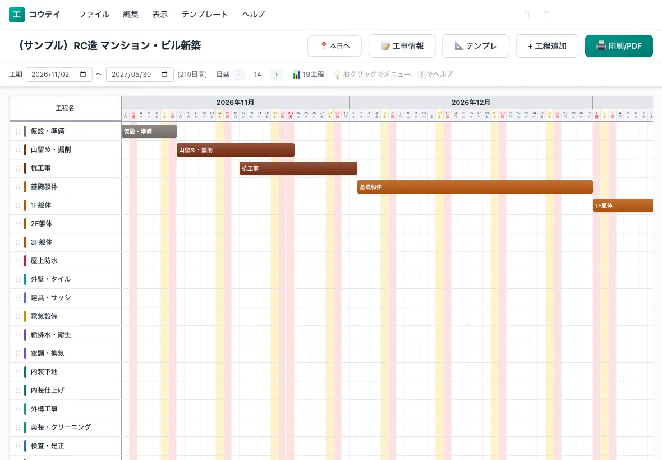662x460 pixels.
Task: Click the 工程名 column header
Action: pyautogui.click(x=65, y=108)
